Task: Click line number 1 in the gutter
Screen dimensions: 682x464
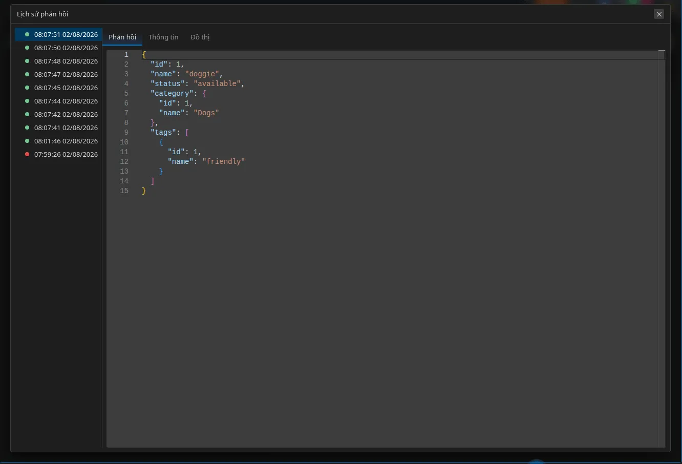Action: pos(126,54)
